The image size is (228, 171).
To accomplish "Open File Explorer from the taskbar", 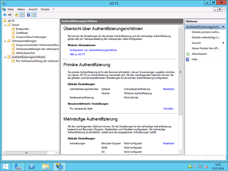I will point(45,166).
